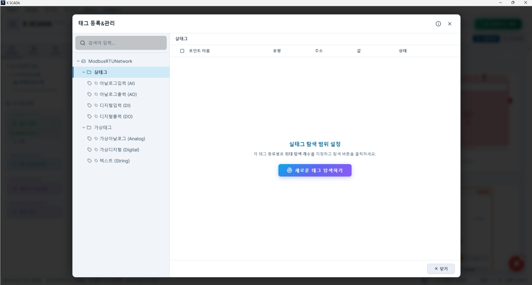
Task: Select the tag icon beside 가상아날로그 (Analog)
Action: [90, 138]
